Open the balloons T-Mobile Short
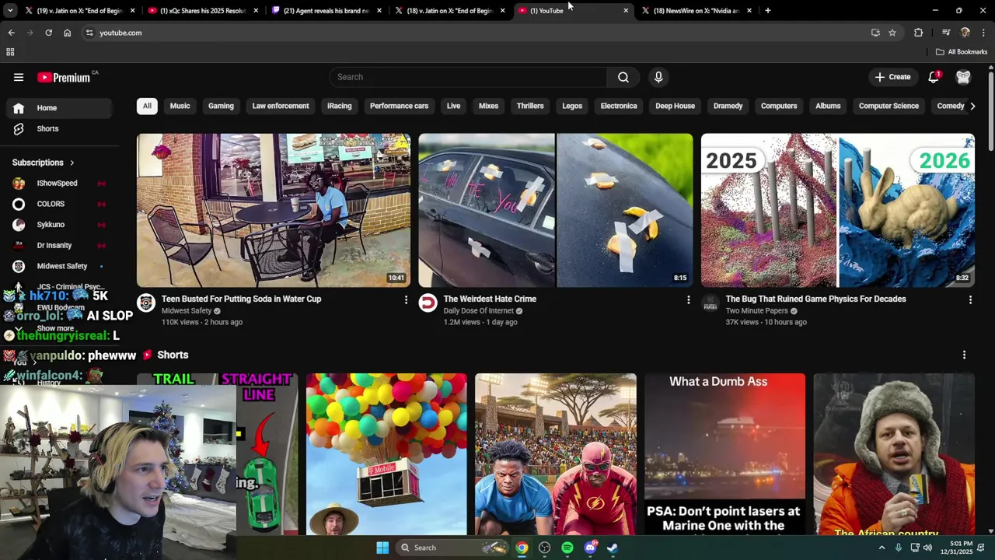The image size is (995, 560). [x=386, y=454]
